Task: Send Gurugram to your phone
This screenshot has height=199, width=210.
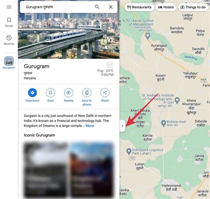Action: pyautogui.click(x=87, y=97)
